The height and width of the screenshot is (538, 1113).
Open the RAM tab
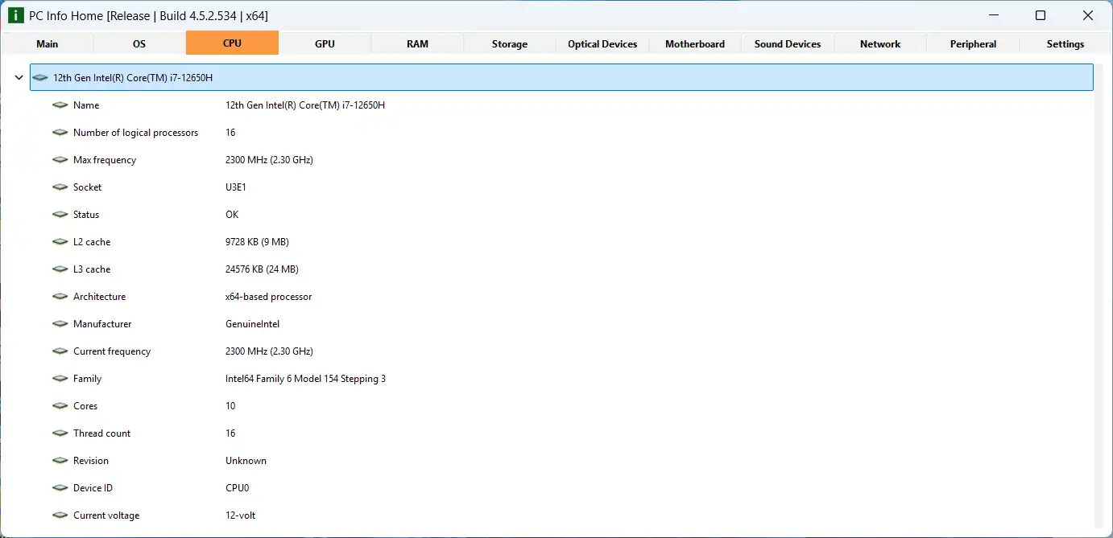(417, 43)
